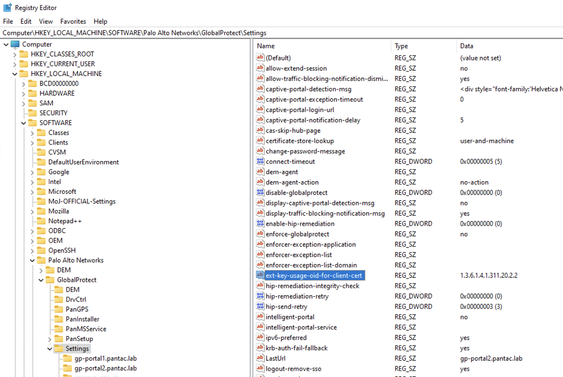The height and width of the screenshot is (377, 563).
Task: Click the REG_SZ icon beside certificate-store-lookup
Action: (260, 140)
